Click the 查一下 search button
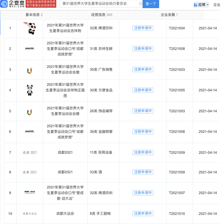220x224 pixels. pyautogui.click(x=151, y=4)
